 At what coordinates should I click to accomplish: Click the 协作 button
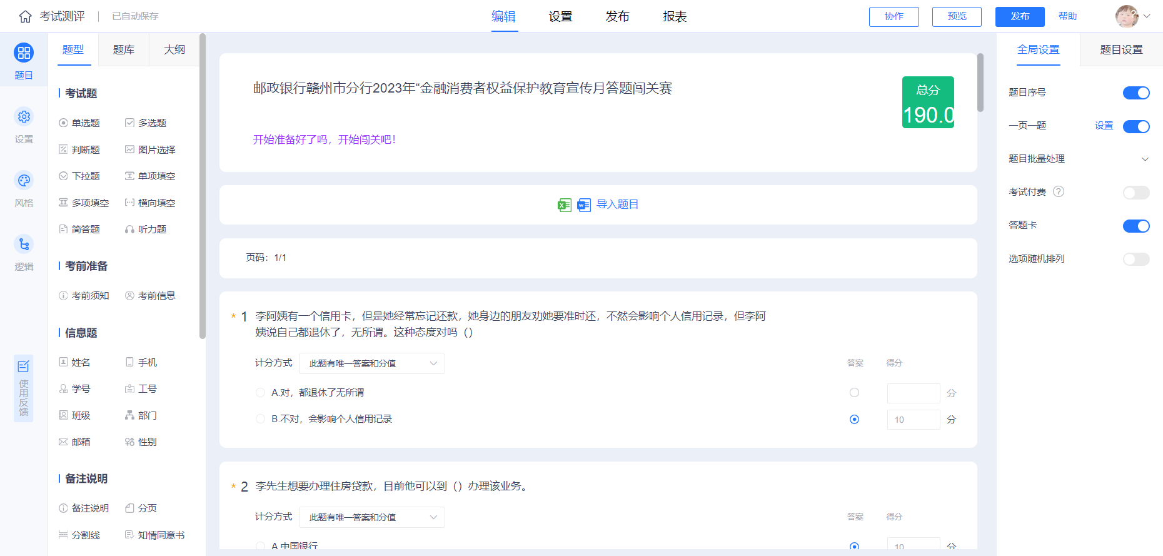point(894,16)
